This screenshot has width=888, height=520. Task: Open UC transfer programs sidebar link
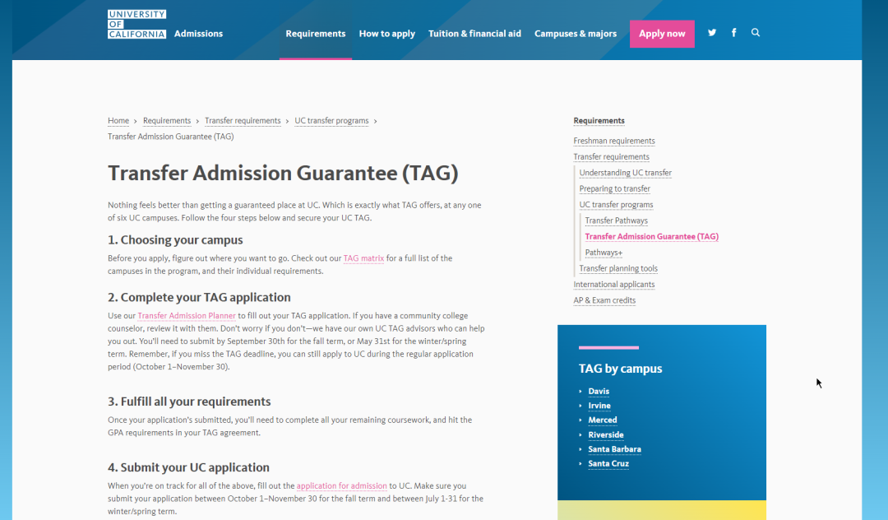[x=616, y=205]
